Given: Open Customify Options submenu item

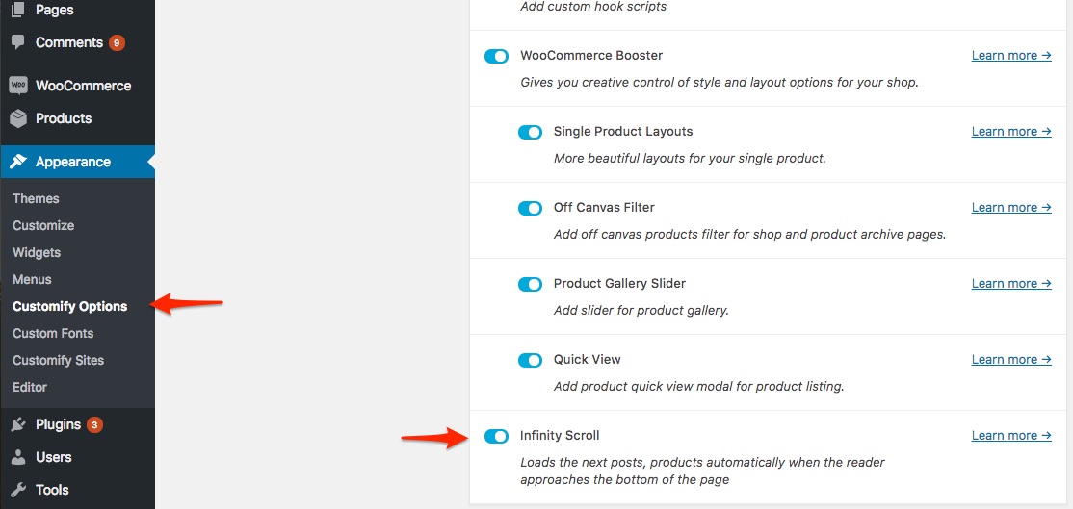Looking at the screenshot, I should click(x=69, y=306).
